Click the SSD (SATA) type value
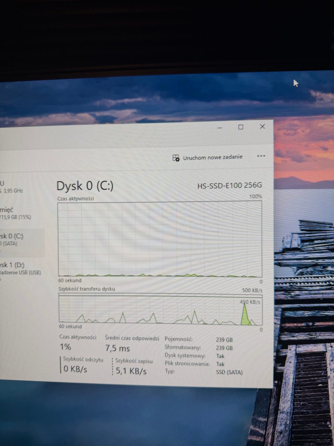The width and height of the screenshot is (334, 446). pos(229,372)
